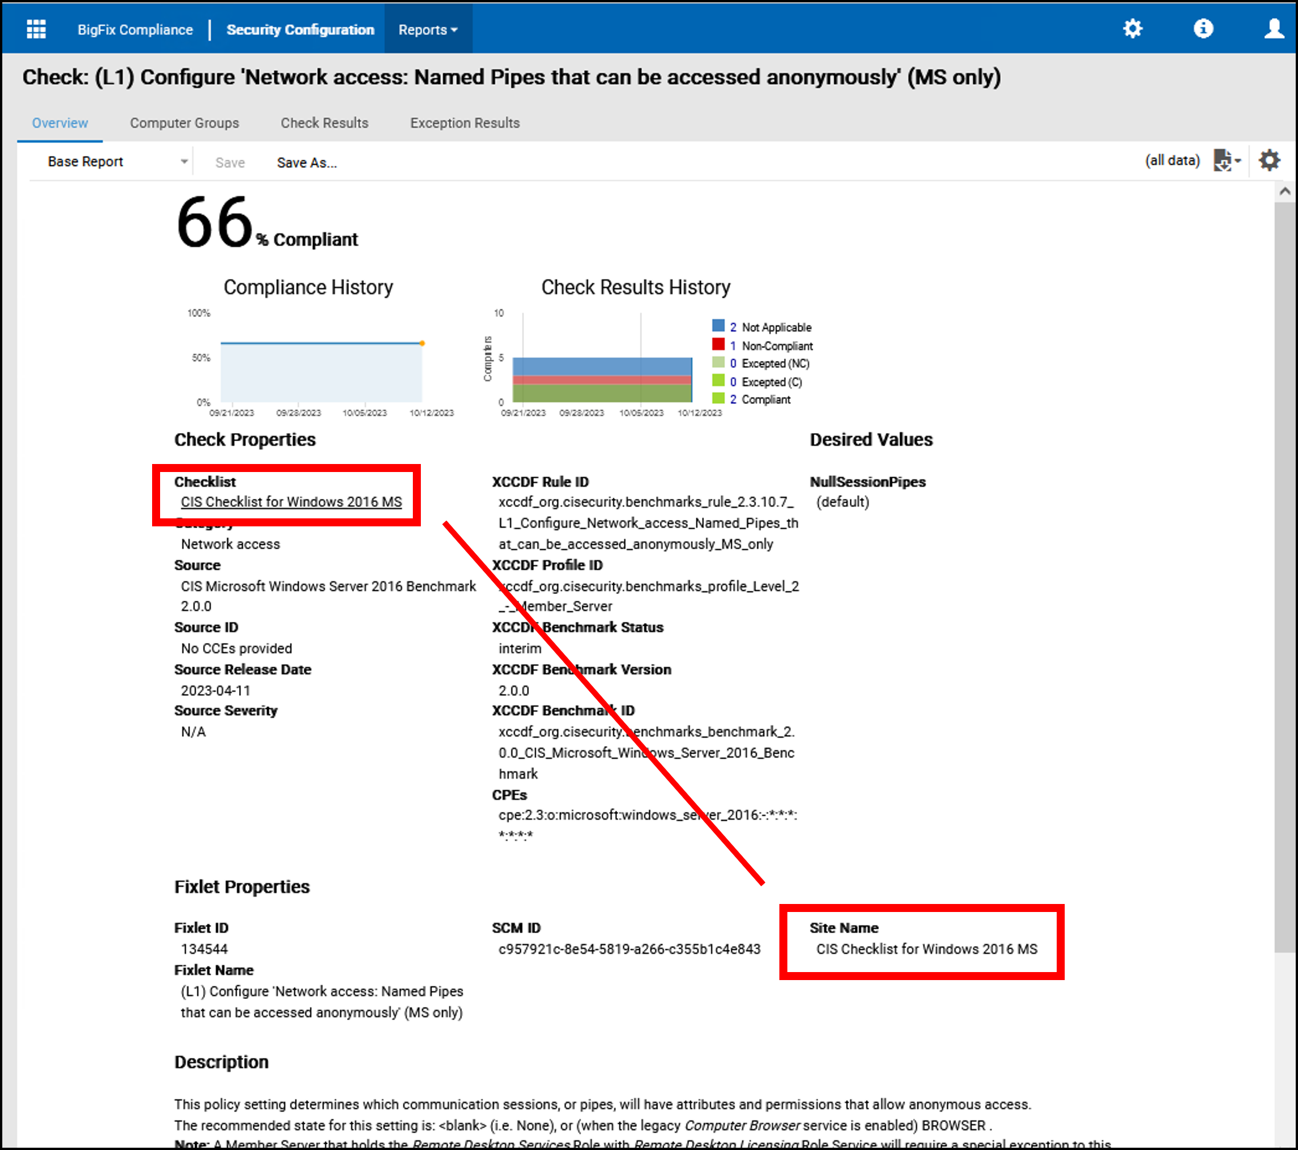The height and width of the screenshot is (1150, 1298).
Task: Click the BigFix Compliance title link
Action: [x=136, y=30]
